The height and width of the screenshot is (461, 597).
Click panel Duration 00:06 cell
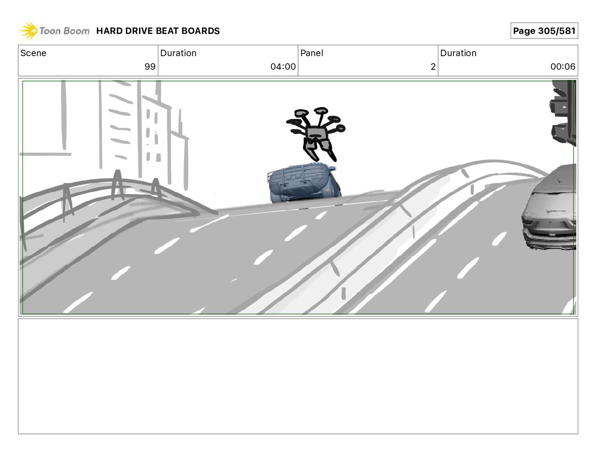(508, 60)
